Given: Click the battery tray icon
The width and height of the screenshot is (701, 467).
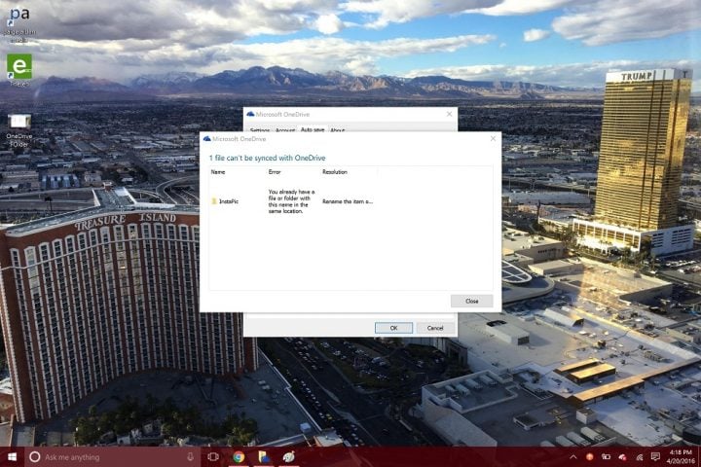Looking at the screenshot, I should (x=606, y=456).
